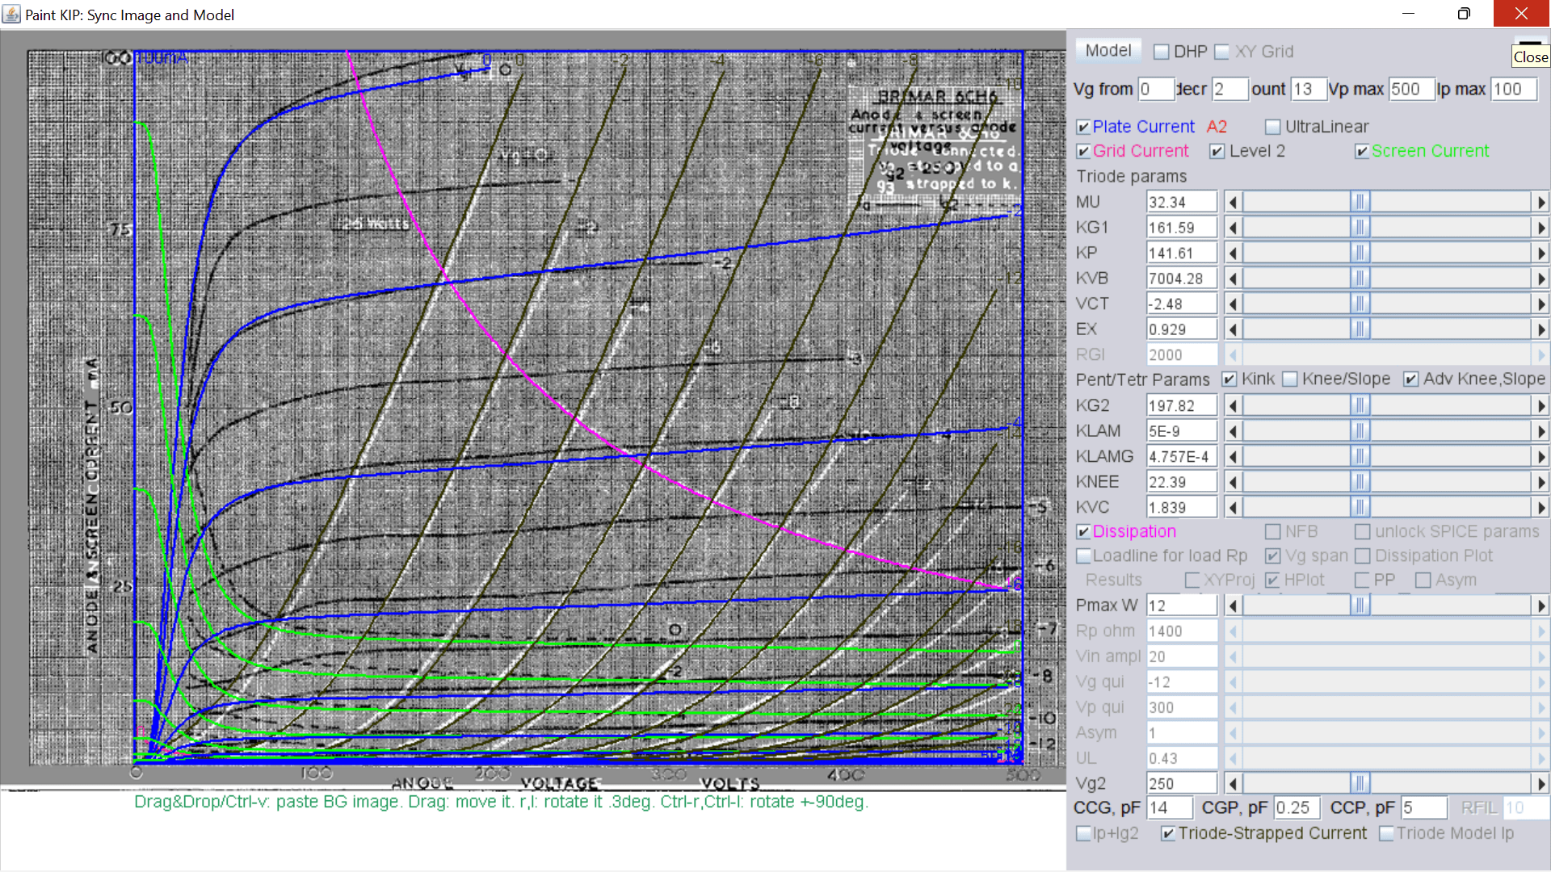Click the KG1 slider right arrow
Viewport: 1551px width, 872px height.
(x=1540, y=228)
